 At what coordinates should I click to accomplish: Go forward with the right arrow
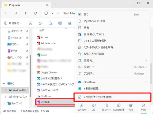pos(16,13)
